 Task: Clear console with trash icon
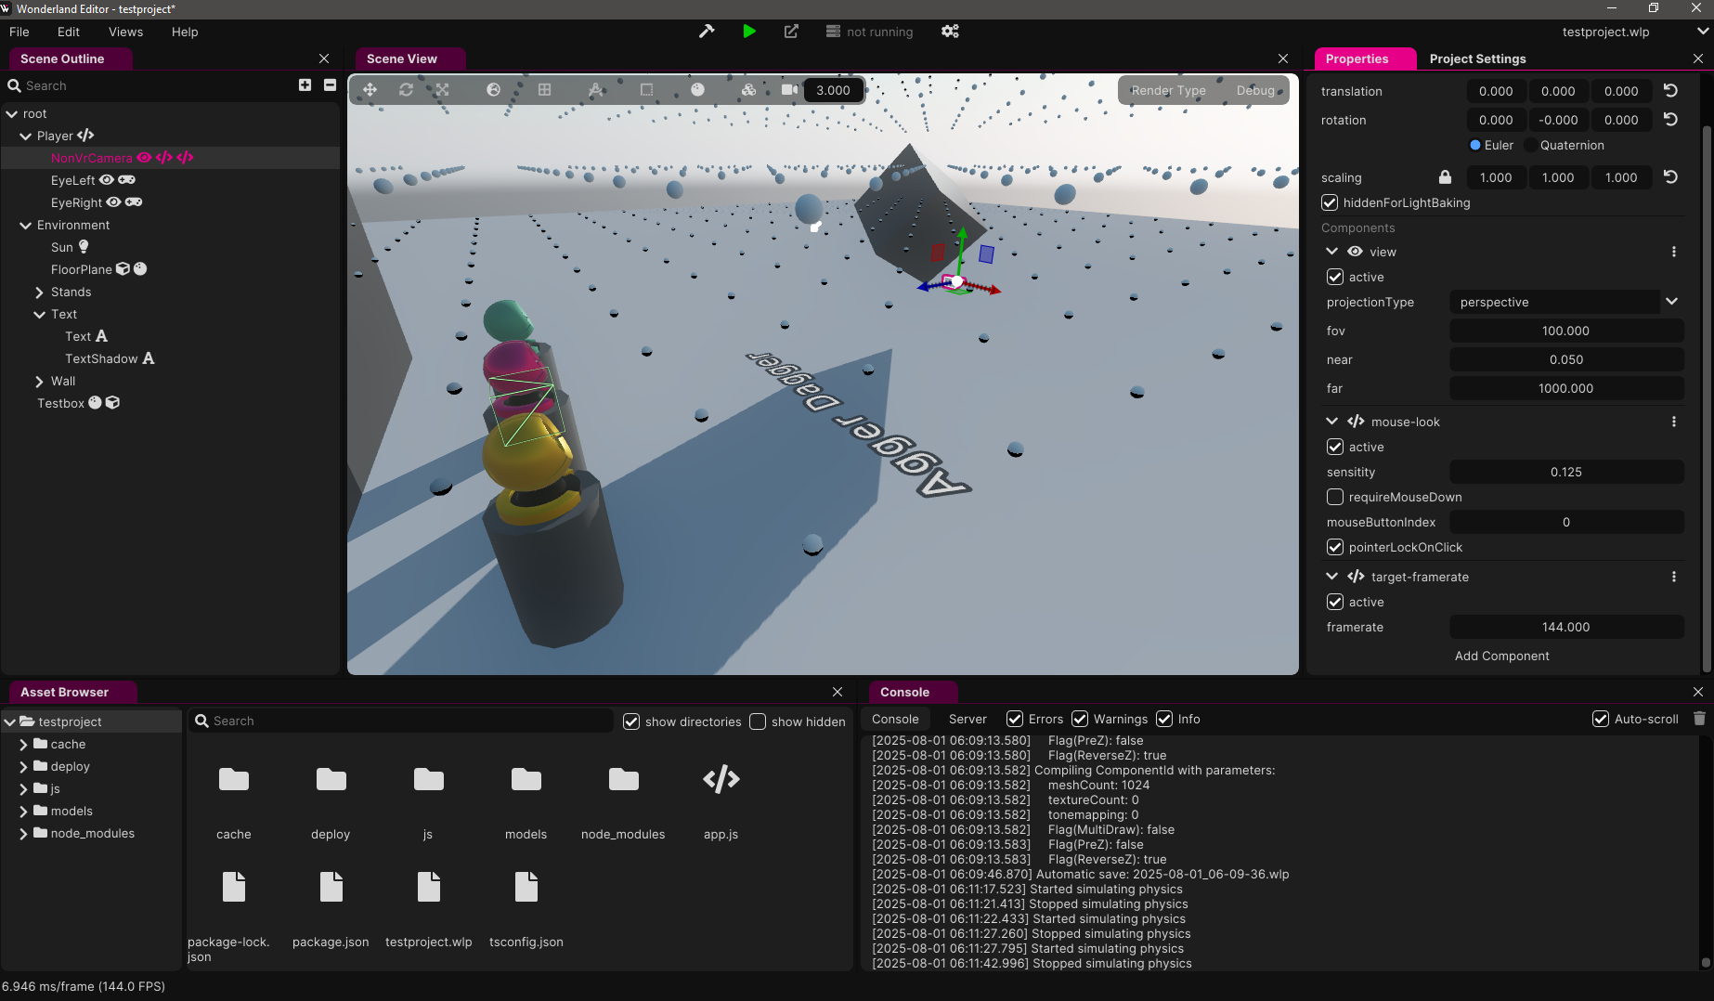pyautogui.click(x=1699, y=719)
